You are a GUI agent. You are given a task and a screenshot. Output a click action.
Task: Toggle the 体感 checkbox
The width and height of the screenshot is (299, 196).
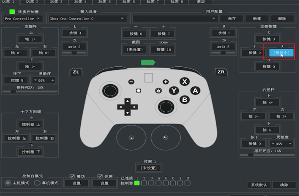pyautogui.click(x=100, y=176)
